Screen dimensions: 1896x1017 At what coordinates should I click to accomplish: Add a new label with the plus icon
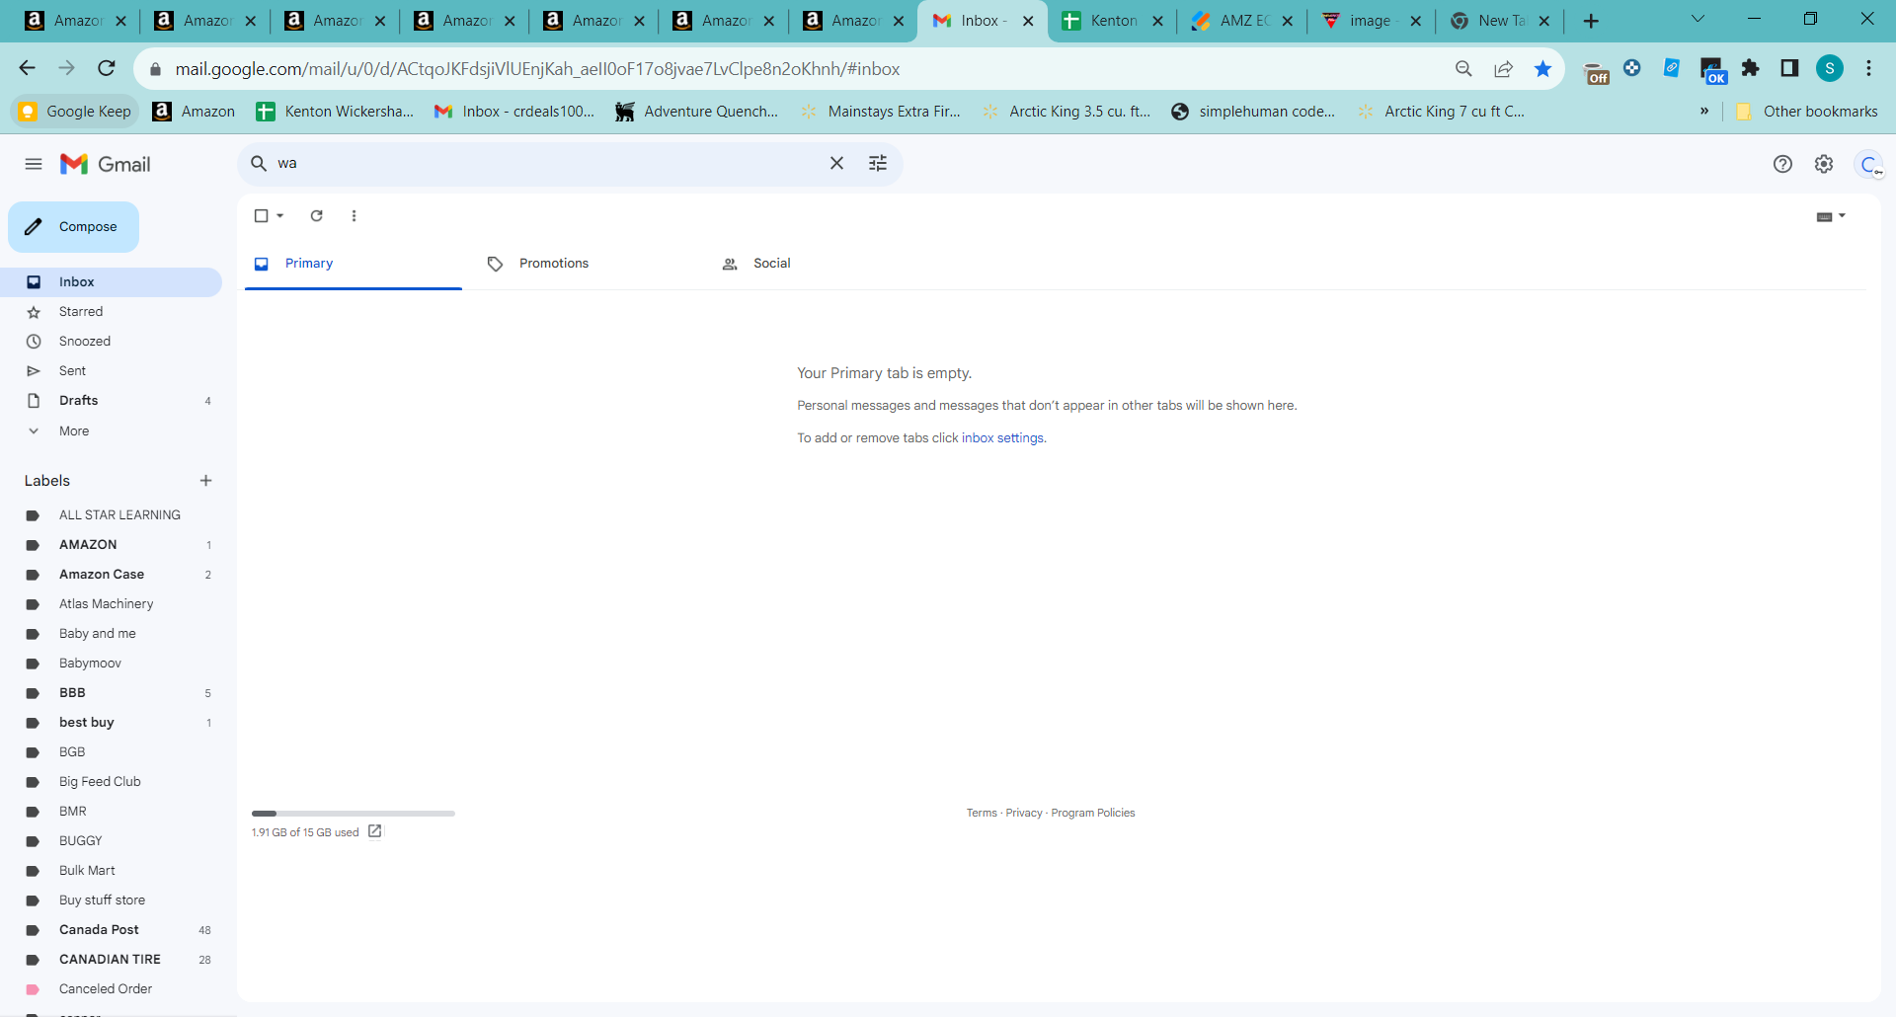(205, 481)
